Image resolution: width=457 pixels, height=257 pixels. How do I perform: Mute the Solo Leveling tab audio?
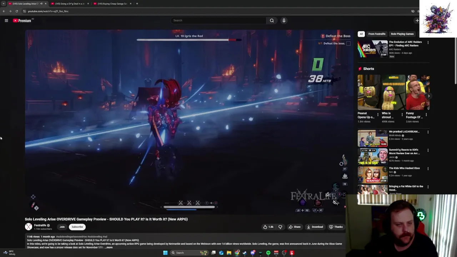click(41, 4)
